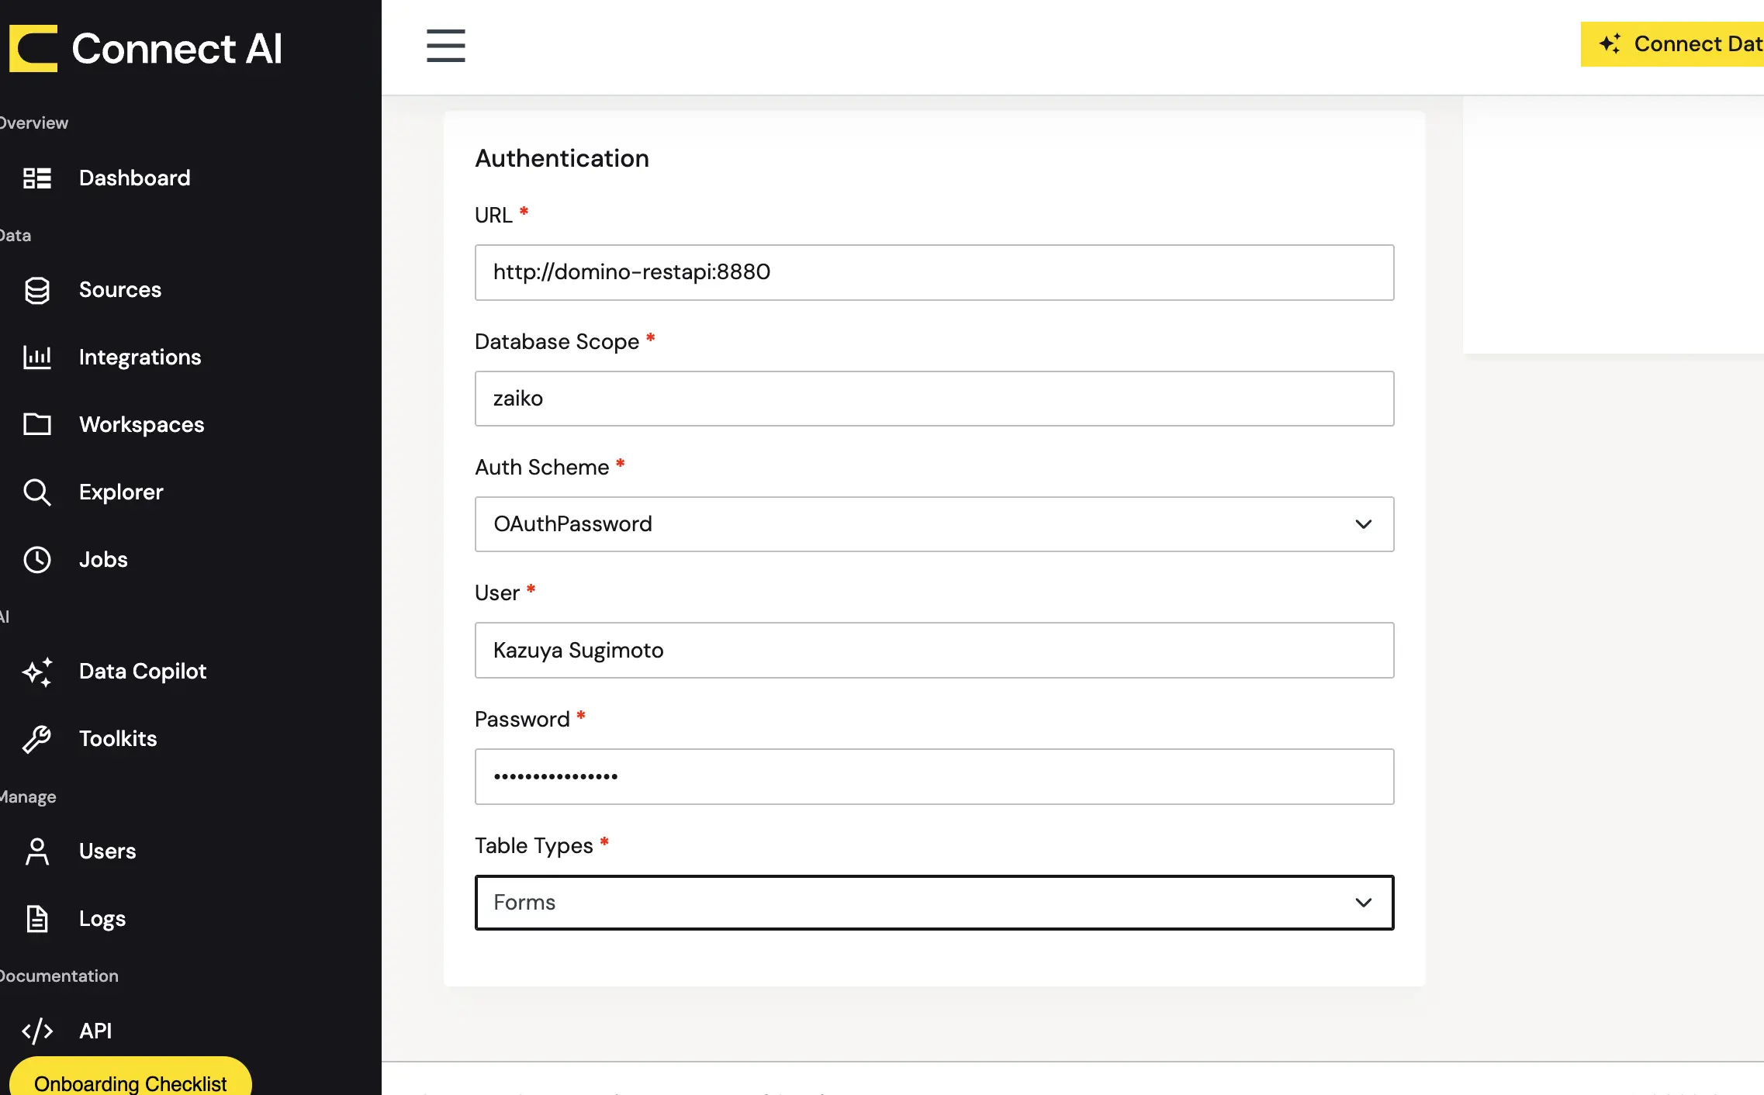Click the Sources database icon
Screen dimensions: 1764x1095
pos(37,290)
